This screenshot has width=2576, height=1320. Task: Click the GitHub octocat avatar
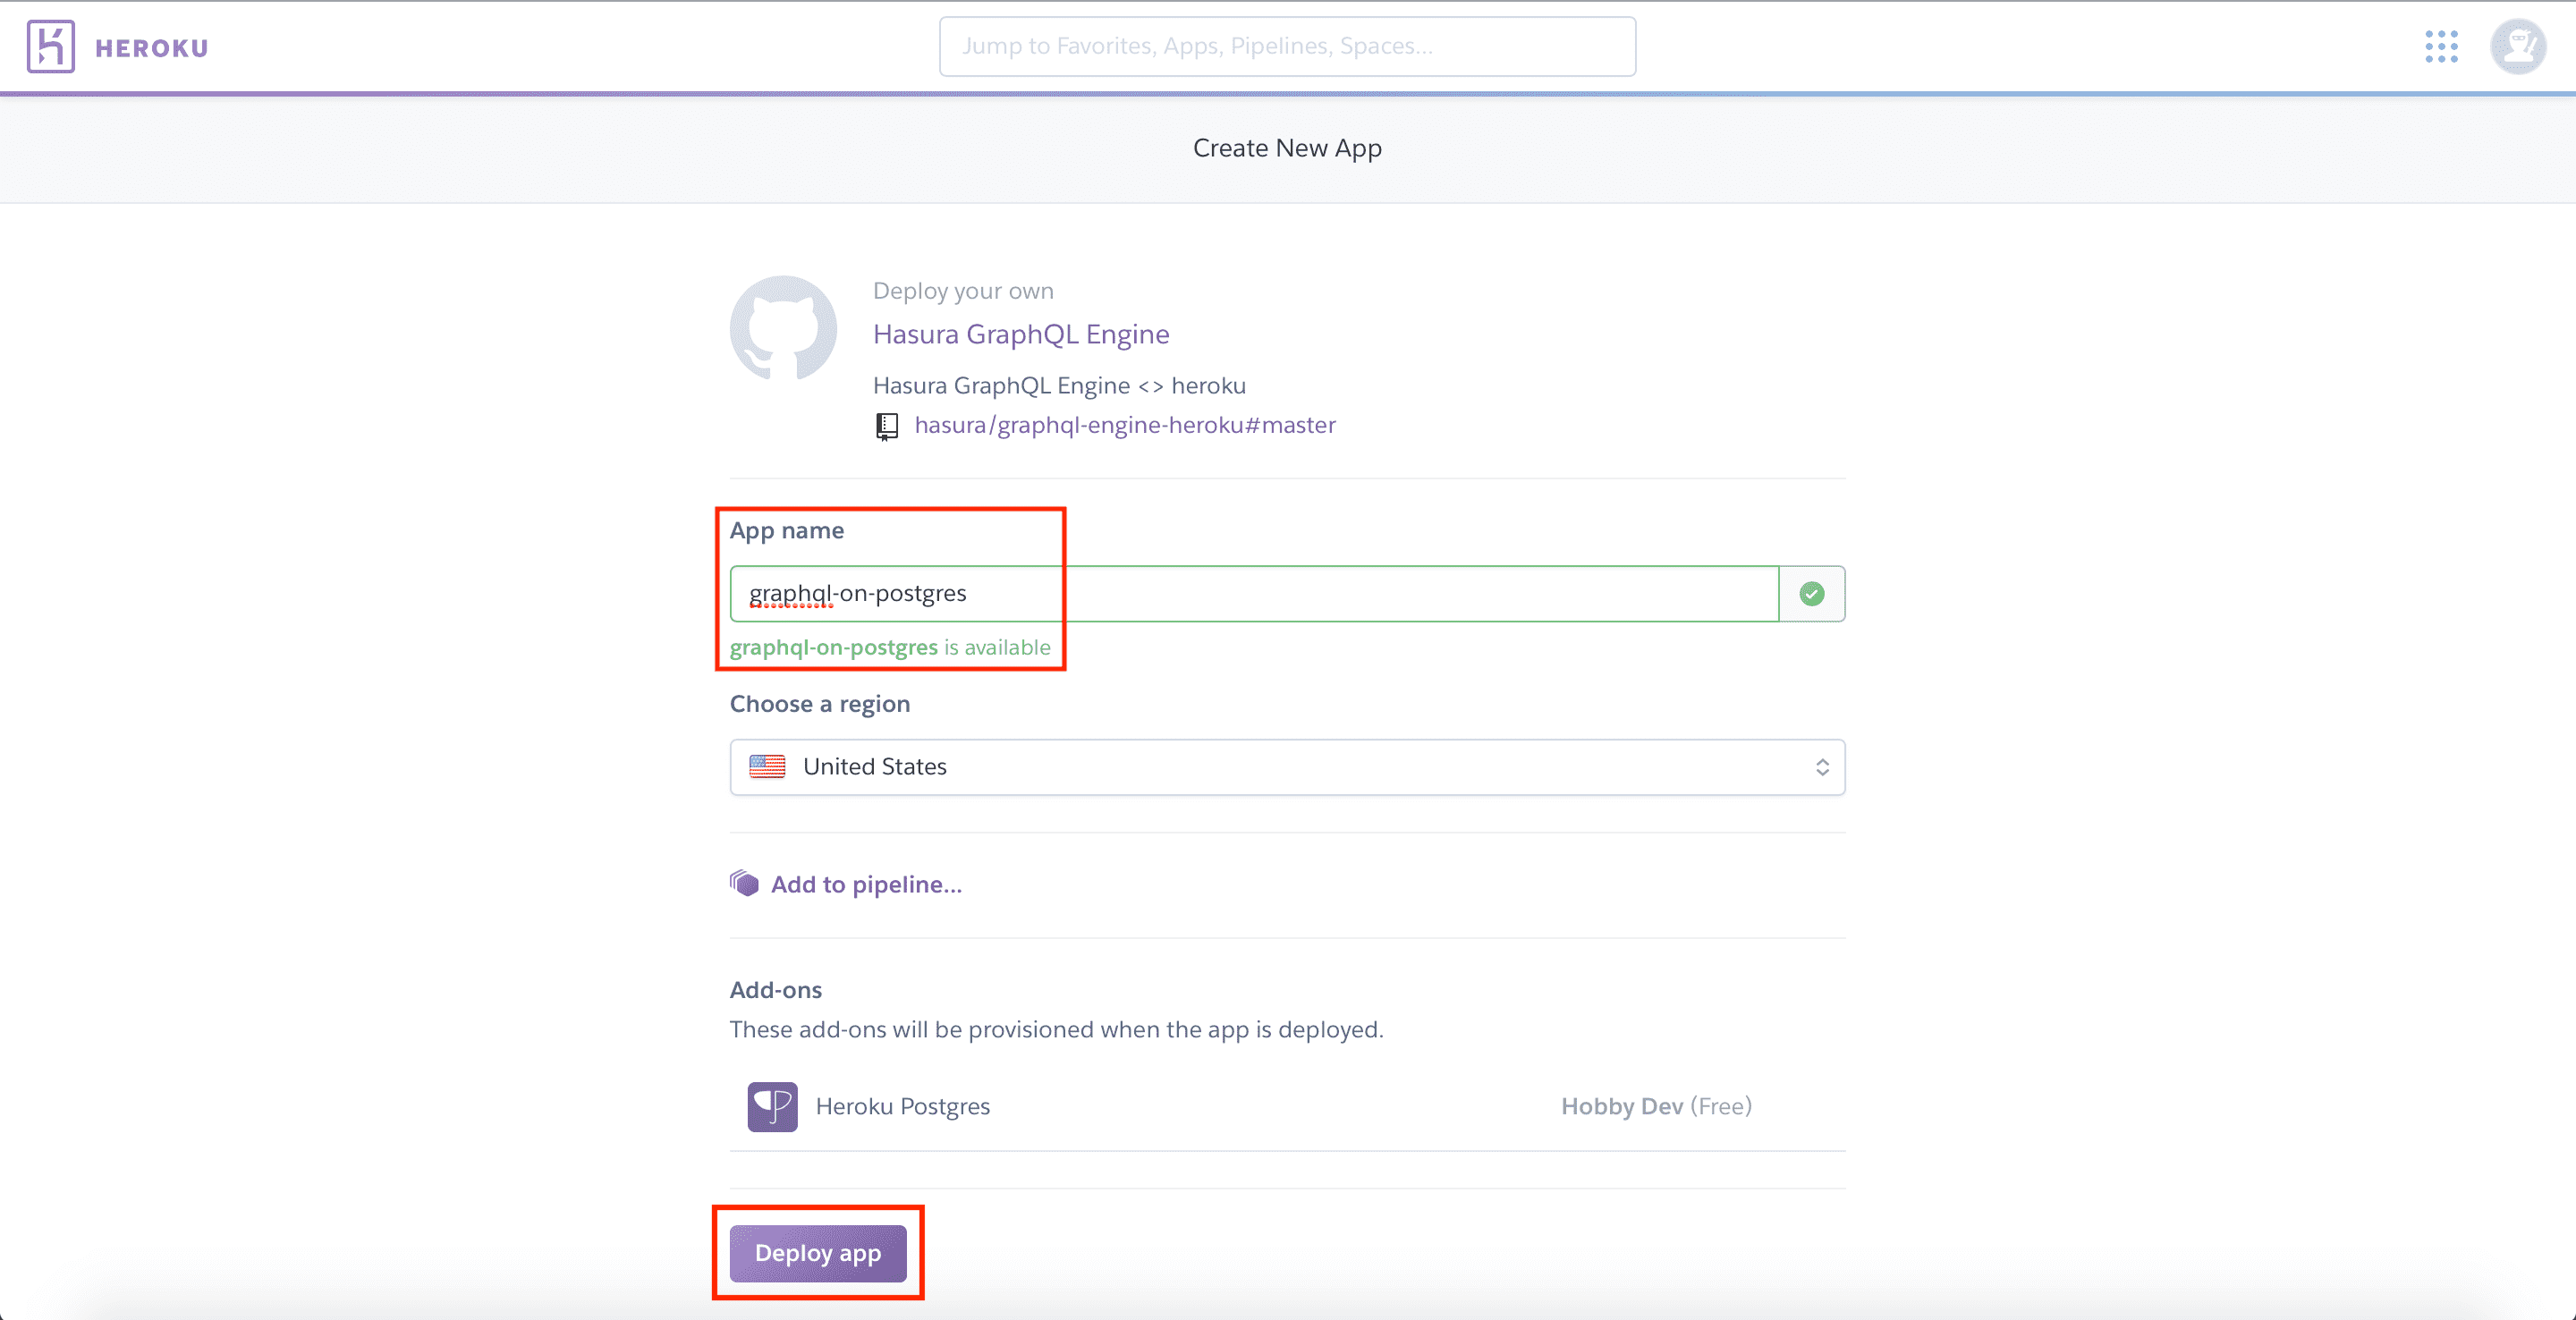tap(783, 329)
